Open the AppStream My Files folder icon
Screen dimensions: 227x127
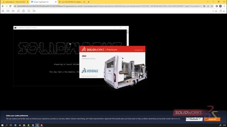tap(13, 11)
